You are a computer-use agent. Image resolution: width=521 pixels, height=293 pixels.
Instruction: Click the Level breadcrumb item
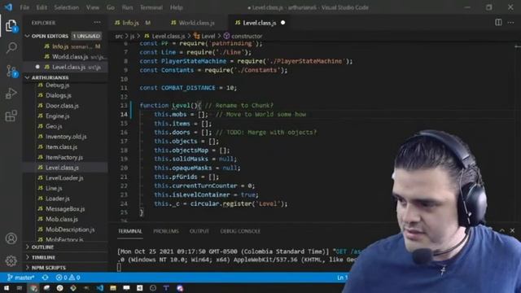(204, 36)
